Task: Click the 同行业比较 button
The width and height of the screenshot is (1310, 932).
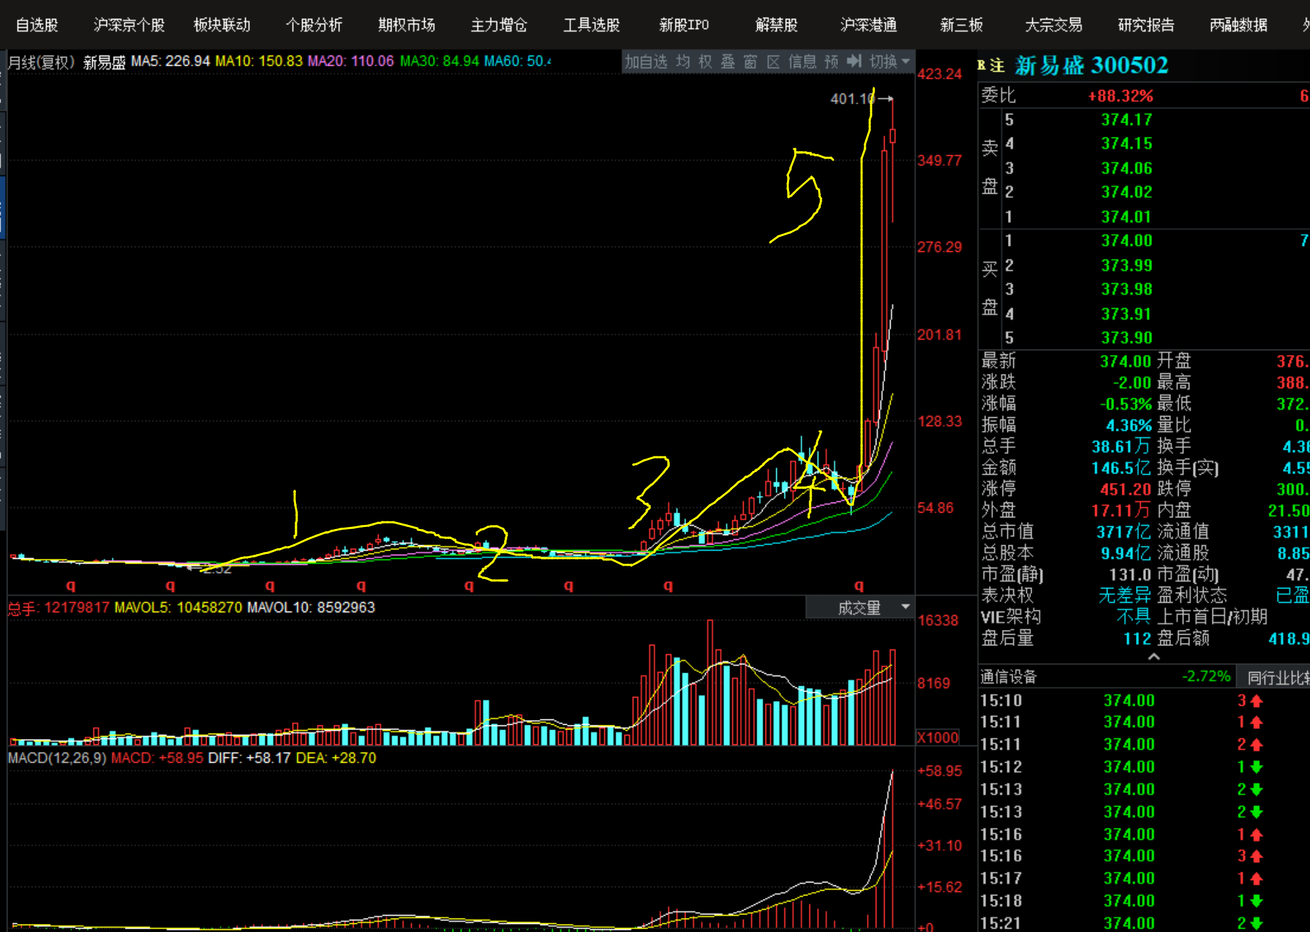Action: pyautogui.click(x=1277, y=677)
